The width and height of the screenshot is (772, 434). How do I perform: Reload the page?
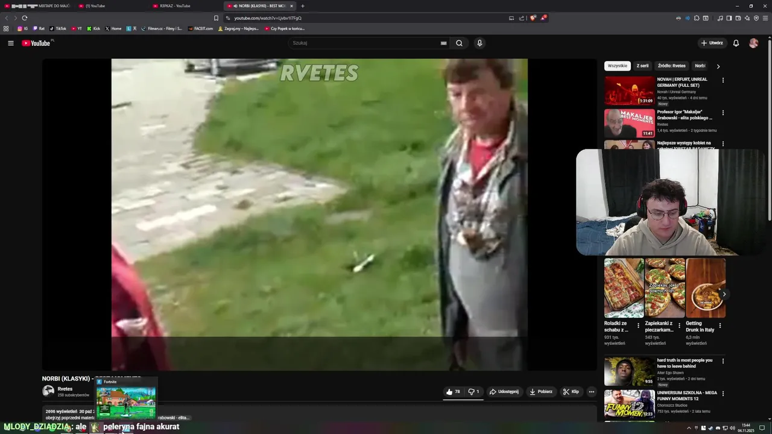click(25, 18)
